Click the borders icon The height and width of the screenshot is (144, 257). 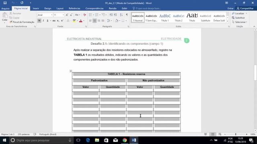point(123,21)
